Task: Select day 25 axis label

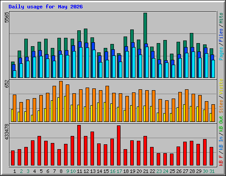Action: click(x=172, y=171)
